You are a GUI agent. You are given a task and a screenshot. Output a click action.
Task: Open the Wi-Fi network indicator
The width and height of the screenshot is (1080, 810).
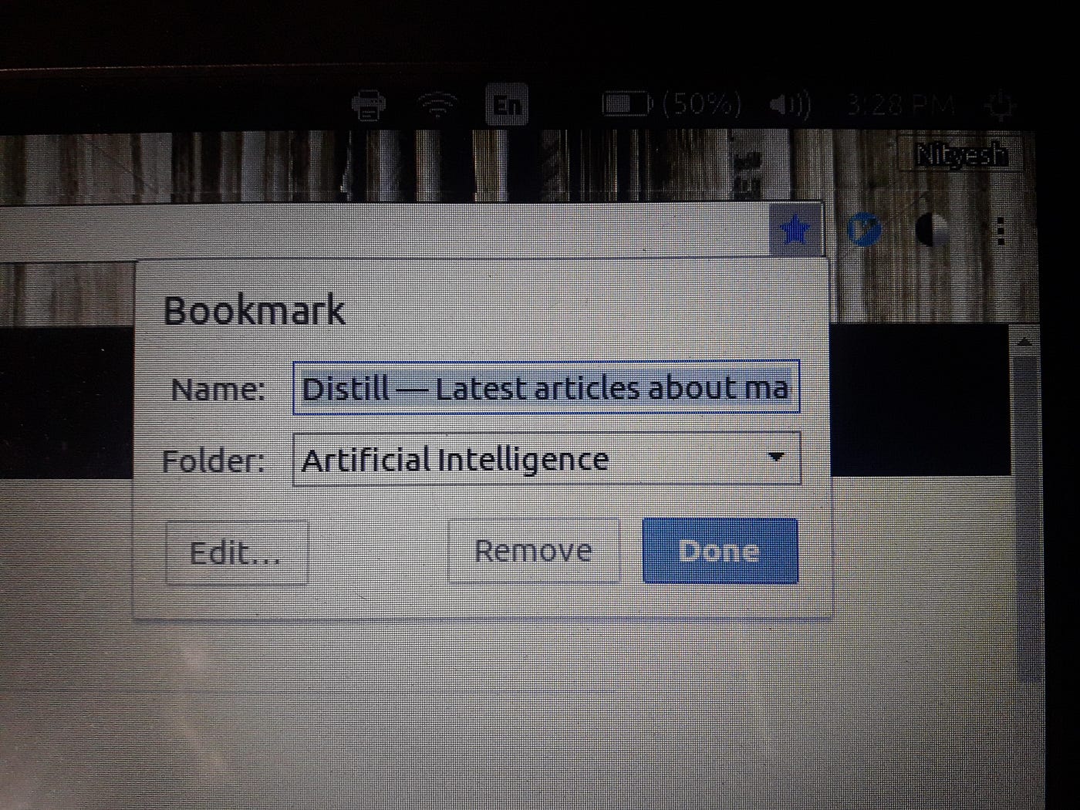(437, 106)
